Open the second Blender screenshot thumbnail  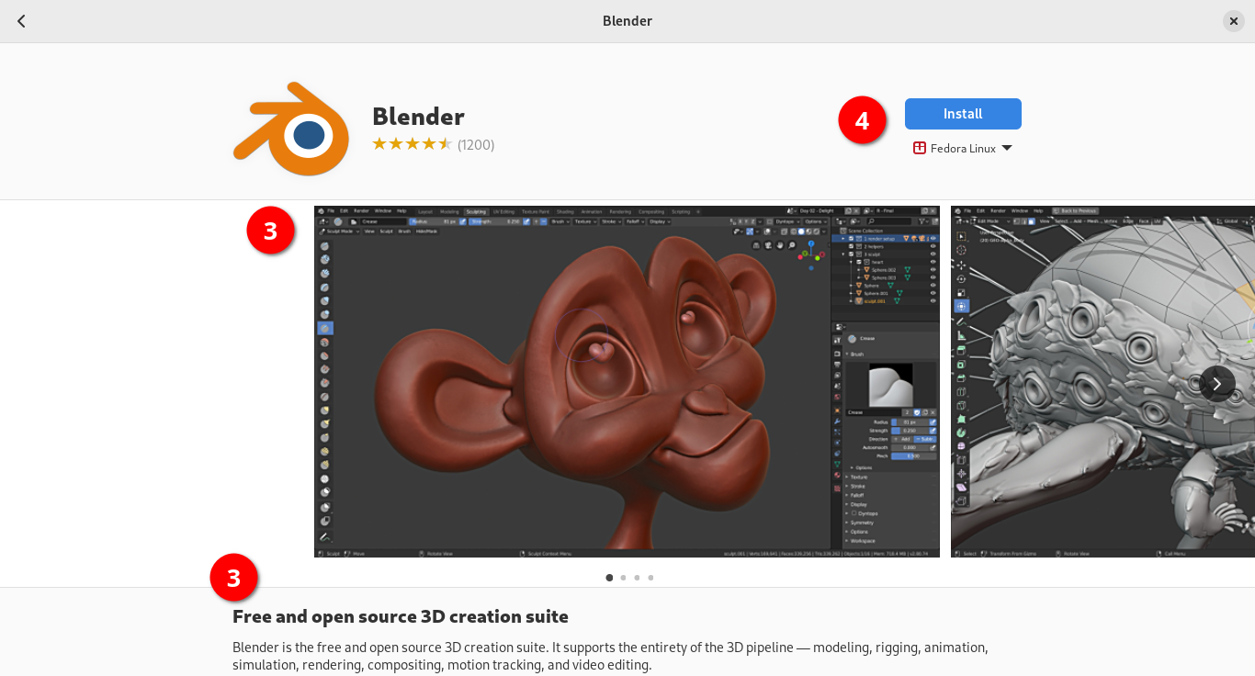[1102, 381]
